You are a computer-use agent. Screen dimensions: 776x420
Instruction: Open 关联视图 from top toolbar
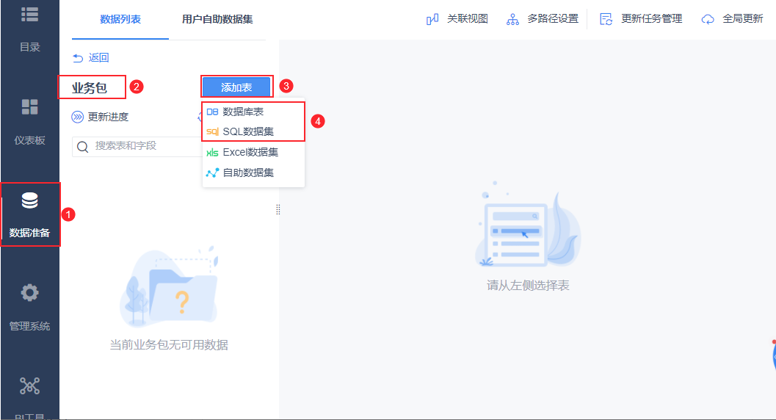click(468, 19)
